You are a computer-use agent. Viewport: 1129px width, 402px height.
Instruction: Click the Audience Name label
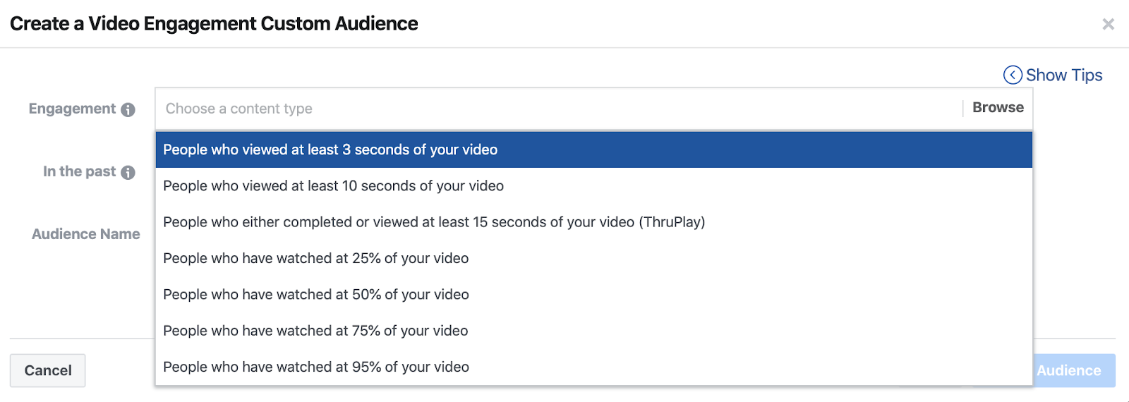[x=85, y=234]
